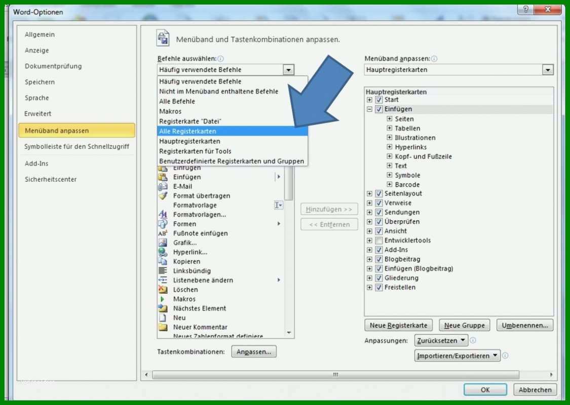Expand the Tabellen group
Image resolution: width=570 pixels, height=405 pixels.
pyautogui.click(x=389, y=128)
